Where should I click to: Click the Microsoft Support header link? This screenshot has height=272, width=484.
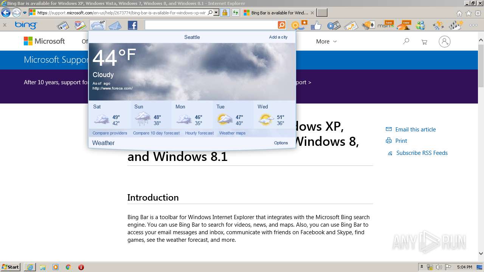point(56,60)
